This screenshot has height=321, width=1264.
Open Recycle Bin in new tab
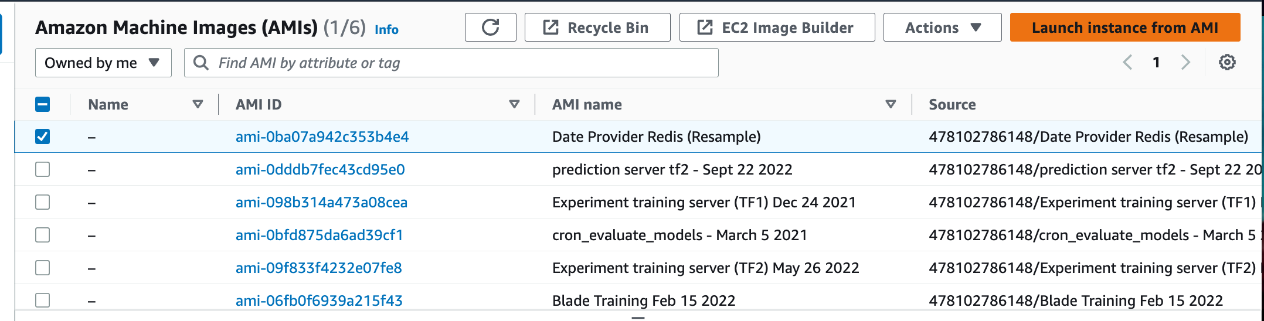pyautogui.click(x=597, y=28)
